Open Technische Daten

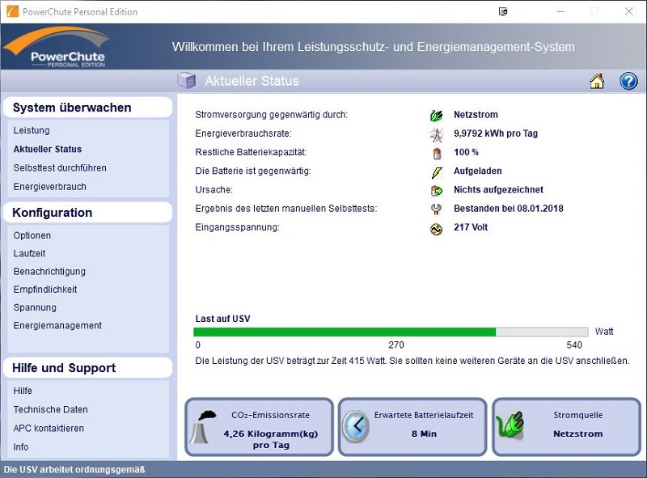point(50,409)
